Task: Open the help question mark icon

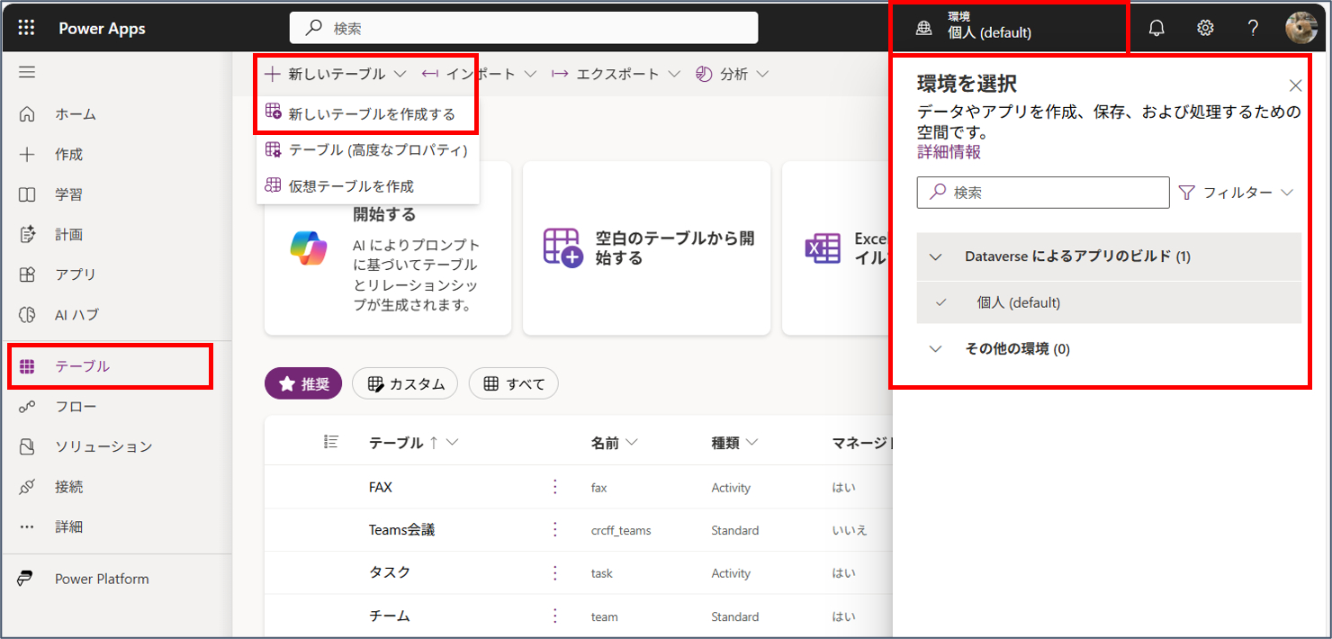Action: point(1253,28)
